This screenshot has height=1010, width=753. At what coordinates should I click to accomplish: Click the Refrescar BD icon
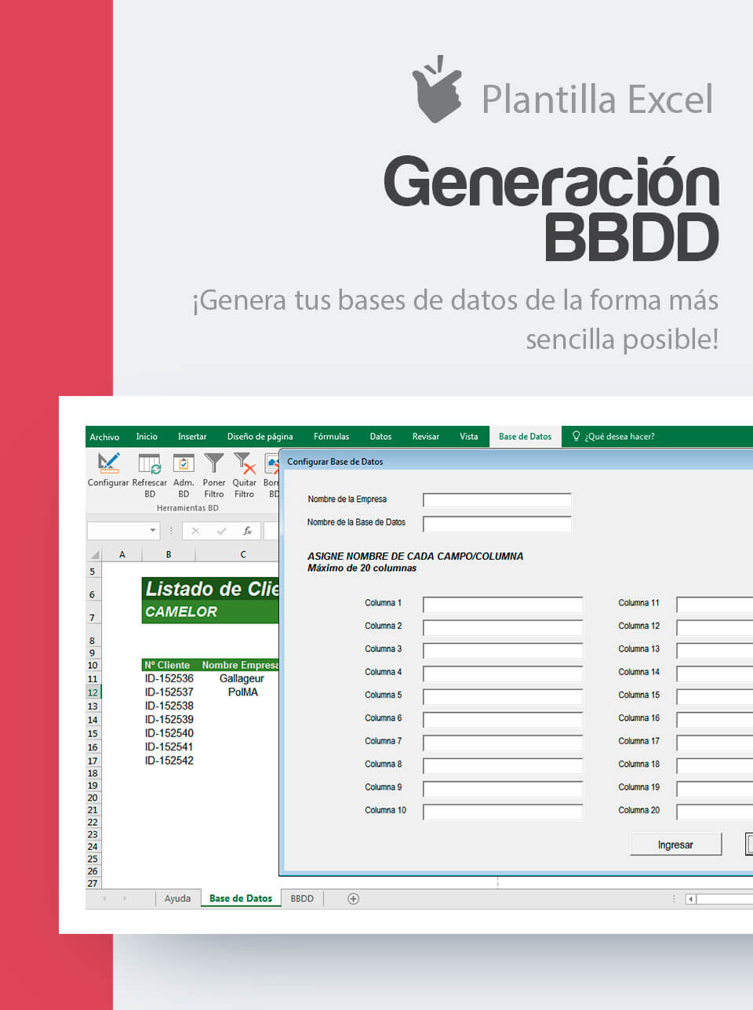149,463
